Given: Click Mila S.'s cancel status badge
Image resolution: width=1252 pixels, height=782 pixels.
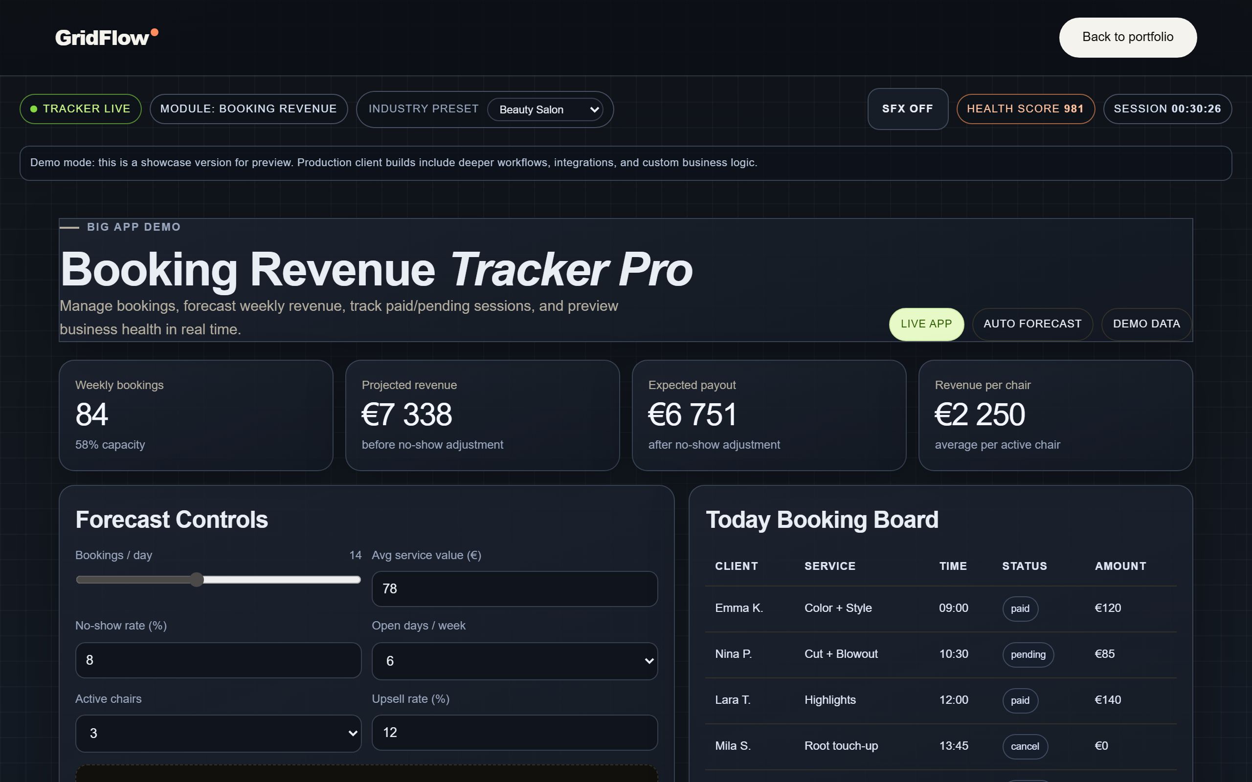Looking at the screenshot, I should pos(1025,746).
